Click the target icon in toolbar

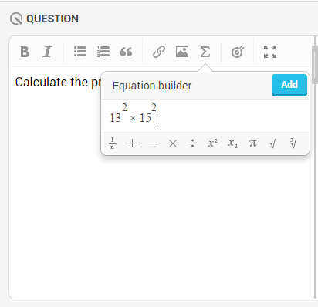point(238,52)
